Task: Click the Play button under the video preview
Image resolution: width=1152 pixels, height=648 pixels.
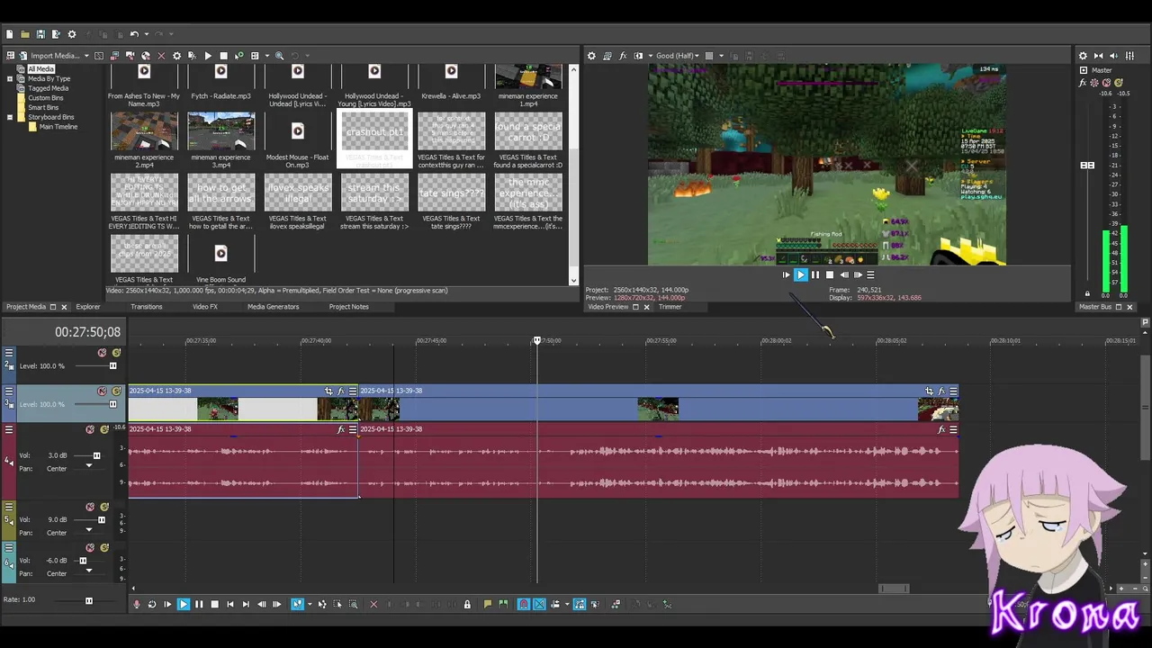Action: click(x=800, y=274)
